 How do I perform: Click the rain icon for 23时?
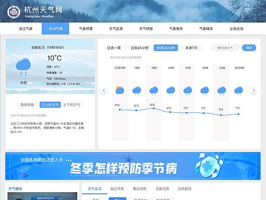(221, 90)
